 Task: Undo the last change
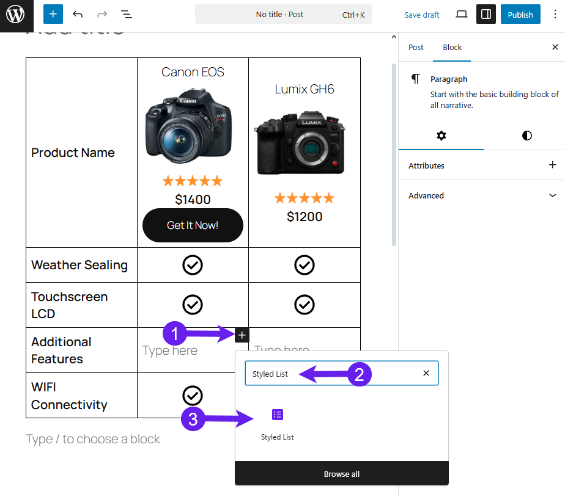pyautogui.click(x=78, y=14)
